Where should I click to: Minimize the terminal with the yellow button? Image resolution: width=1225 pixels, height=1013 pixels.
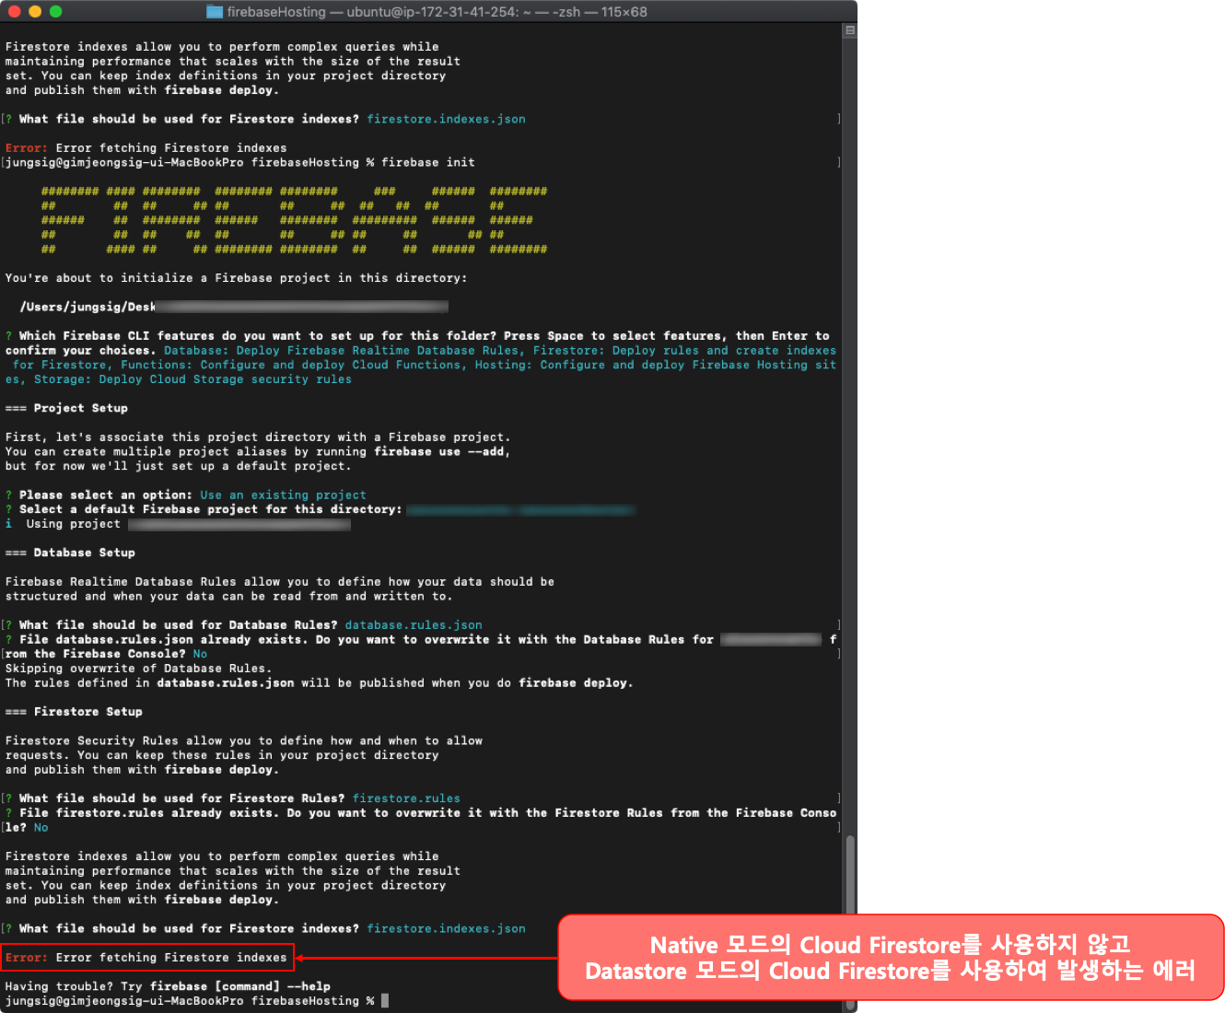click(35, 12)
